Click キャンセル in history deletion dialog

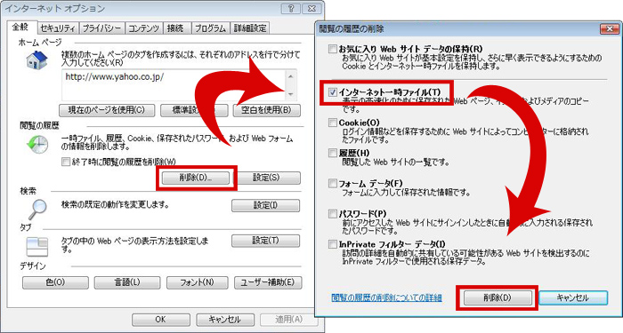(573, 297)
